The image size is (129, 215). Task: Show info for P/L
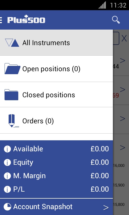pos(7,189)
